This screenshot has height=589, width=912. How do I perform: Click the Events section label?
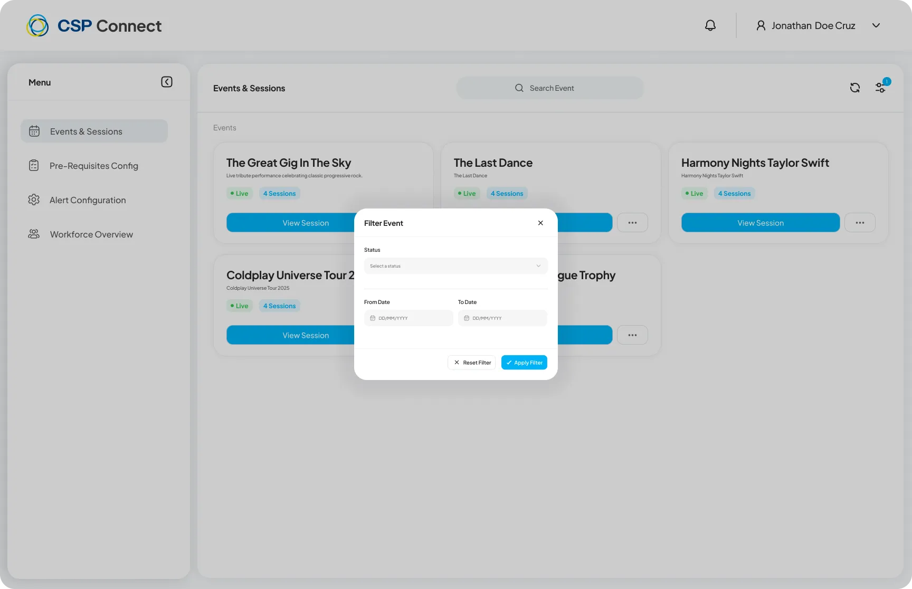pyautogui.click(x=225, y=128)
